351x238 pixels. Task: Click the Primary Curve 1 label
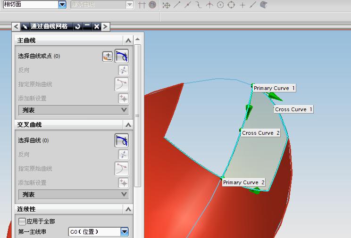click(274, 88)
